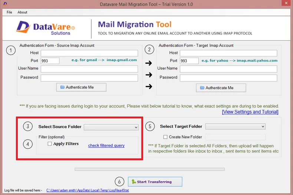The height and width of the screenshot is (195, 293).
Task: Close the Datavare Mail Migration window
Action: (x=286, y=3)
